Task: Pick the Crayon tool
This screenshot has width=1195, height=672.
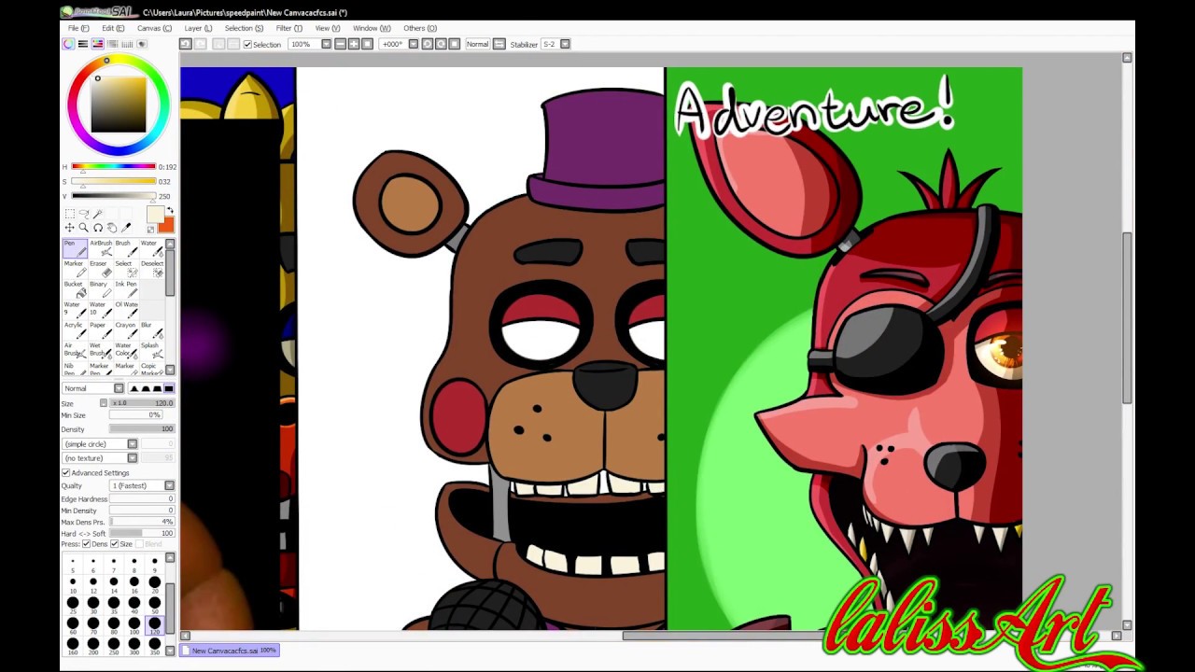Action: tap(126, 331)
